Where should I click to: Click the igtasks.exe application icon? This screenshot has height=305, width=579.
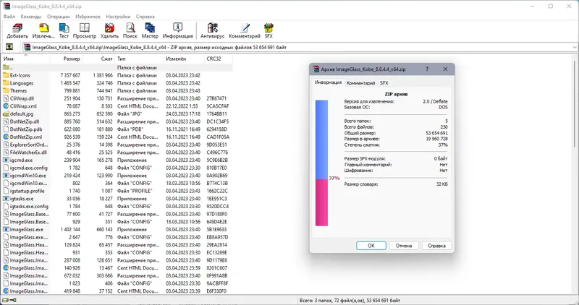coord(6,199)
